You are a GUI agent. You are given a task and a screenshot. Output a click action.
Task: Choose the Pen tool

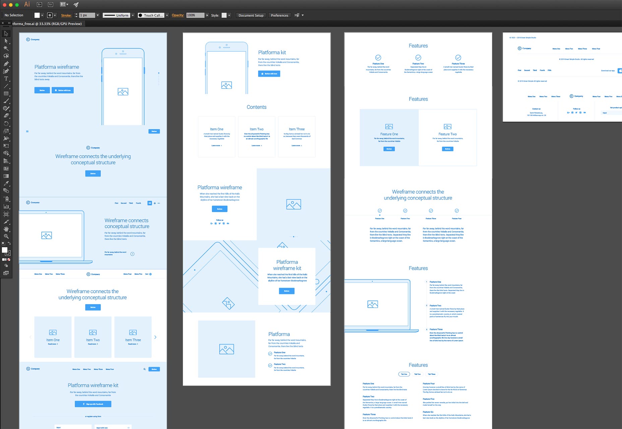[6, 63]
